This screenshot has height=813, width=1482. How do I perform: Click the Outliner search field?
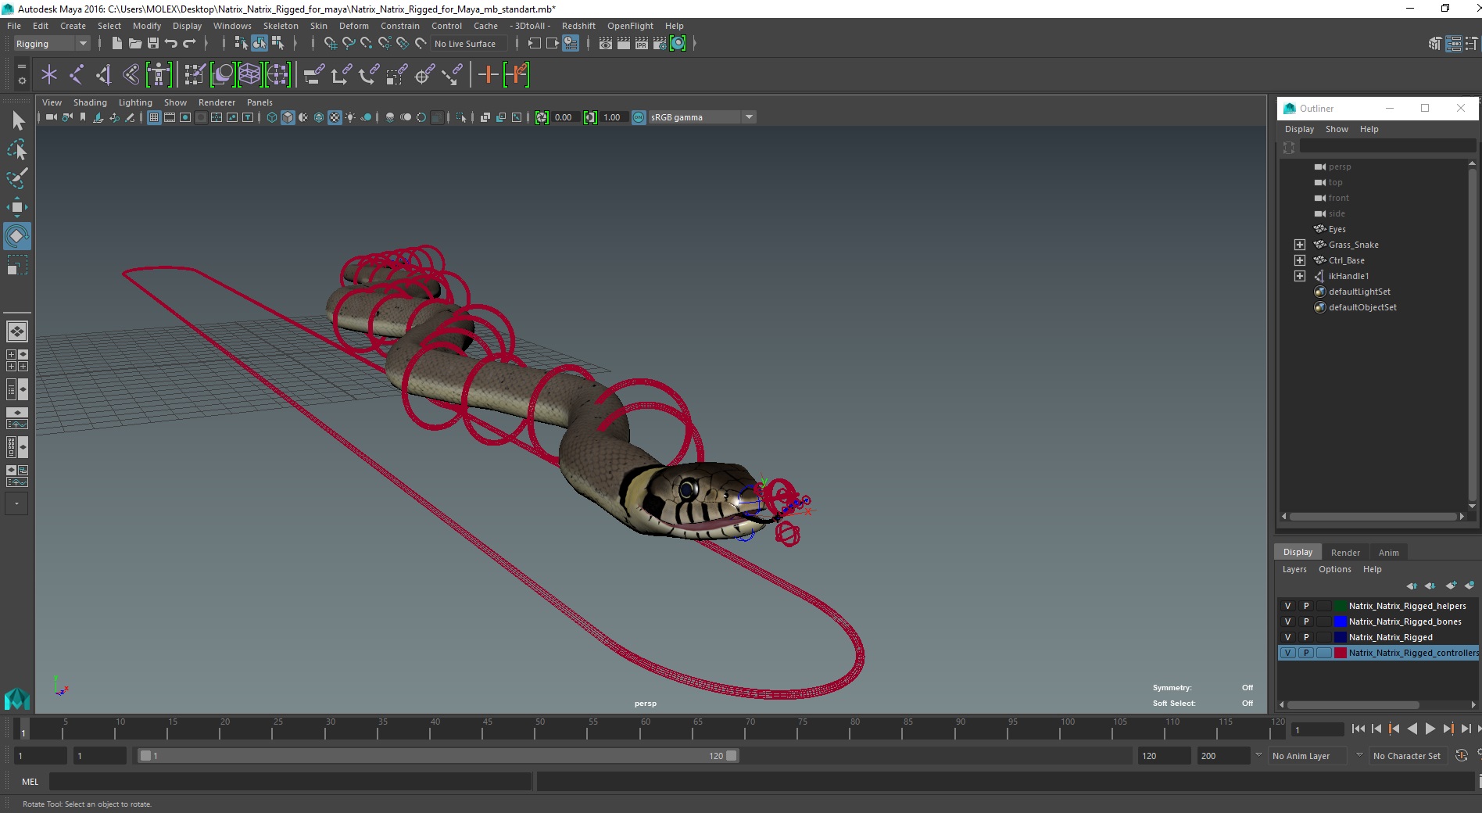[x=1387, y=146]
